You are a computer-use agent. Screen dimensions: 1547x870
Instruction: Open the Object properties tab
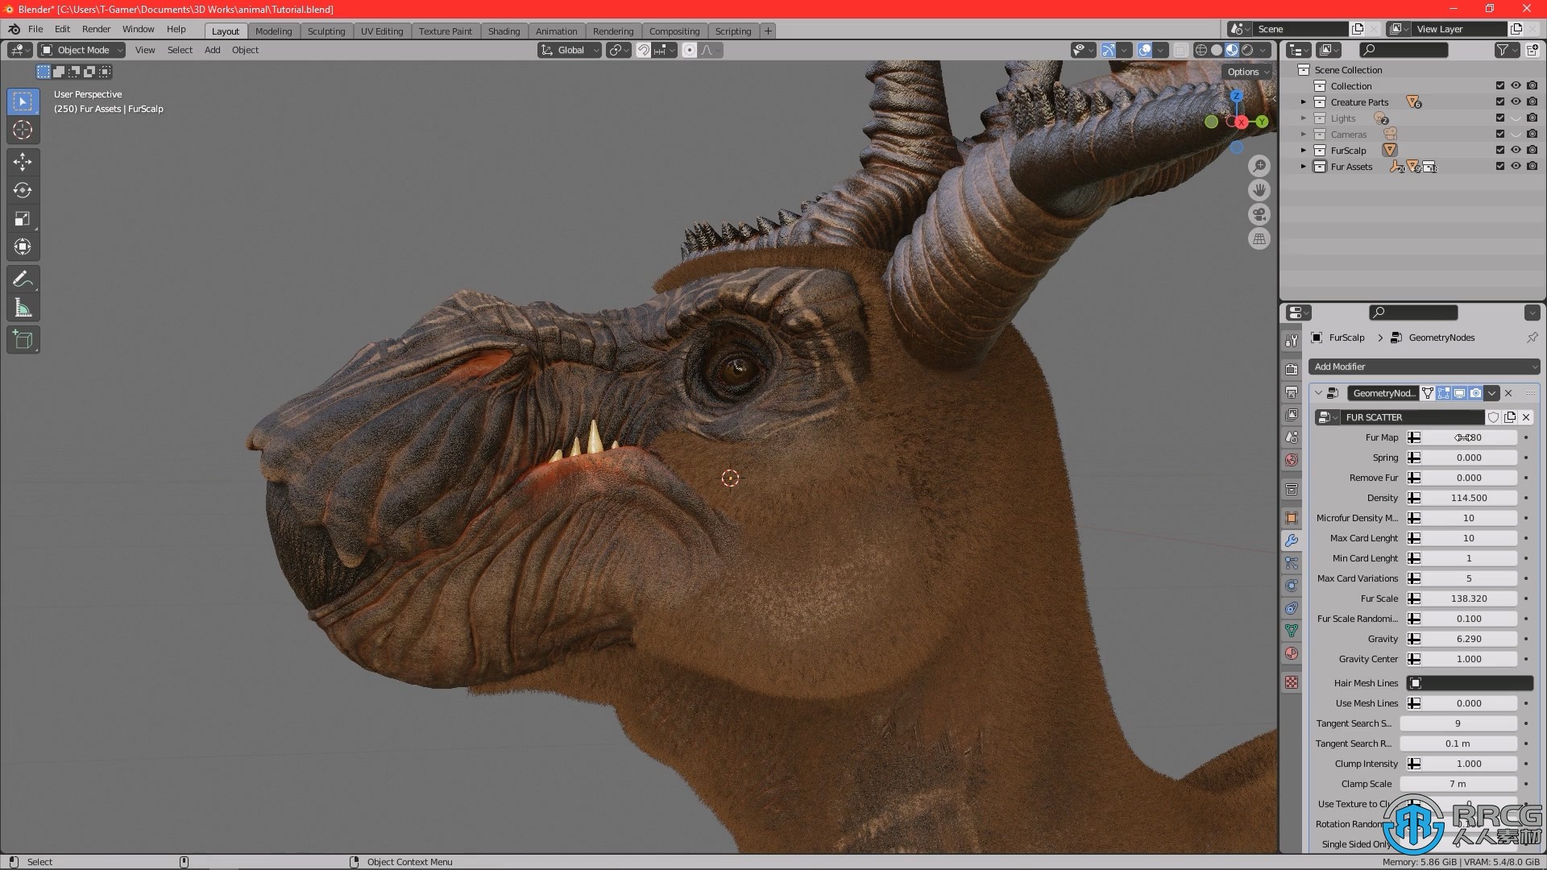pos(1292,518)
